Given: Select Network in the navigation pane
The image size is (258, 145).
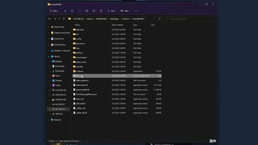Looking at the screenshot, I should [56, 120].
